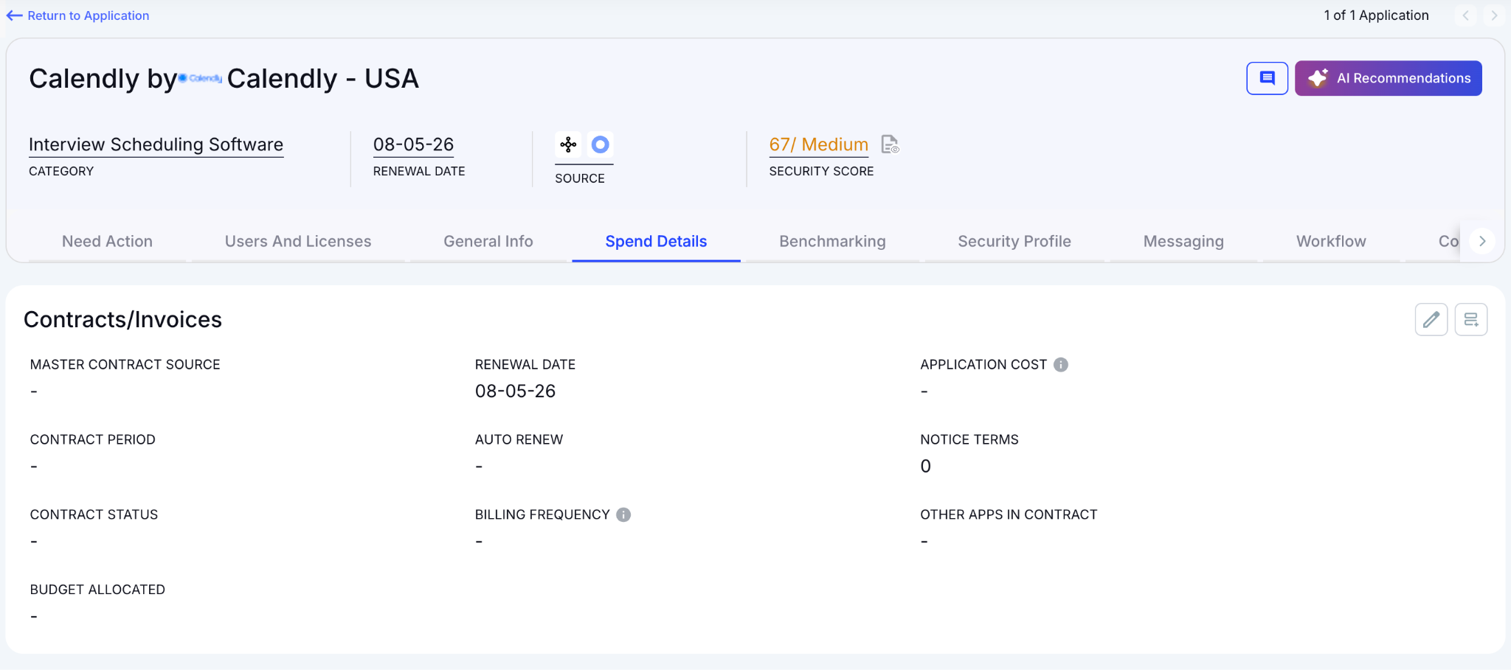1511x670 pixels.
Task: Click the blue circle source icon
Action: (601, 144)
